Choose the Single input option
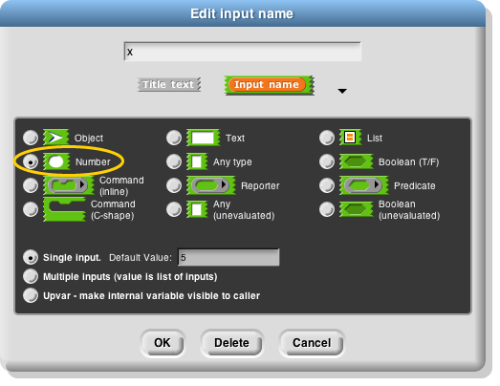The height and width of the screenshot is (386, 500). [31, 257]
